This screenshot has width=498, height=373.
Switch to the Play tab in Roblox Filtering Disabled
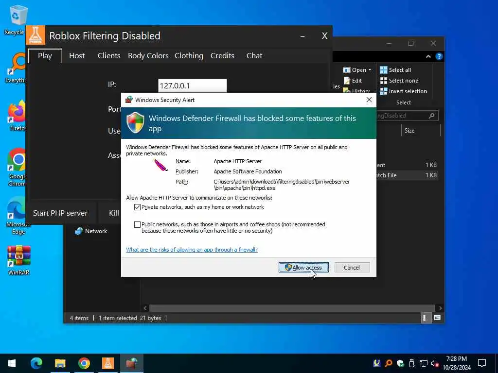tap(45, 56)
